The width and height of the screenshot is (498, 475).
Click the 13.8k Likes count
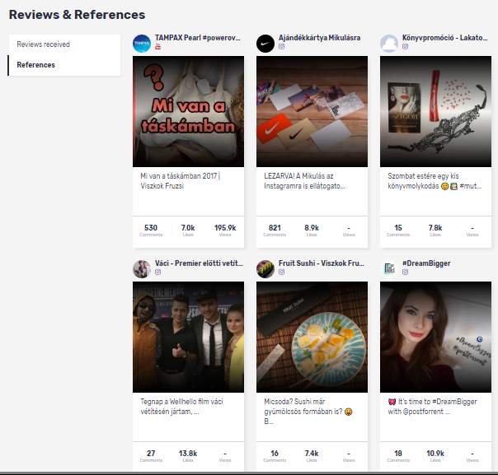pos(188,456)
